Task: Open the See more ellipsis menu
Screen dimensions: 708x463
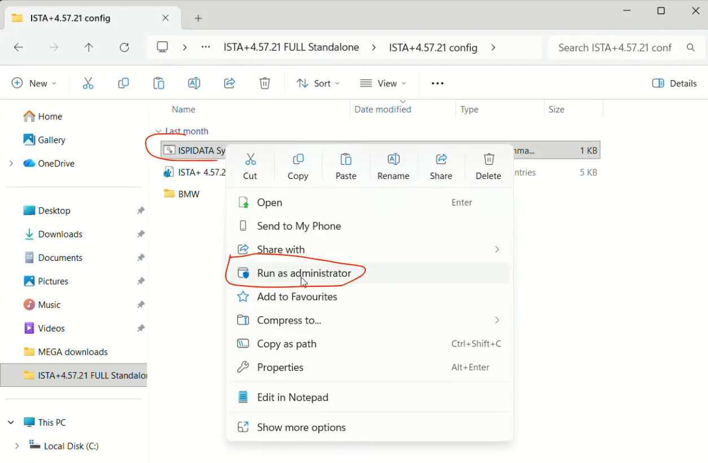Action: pos(438,83)
